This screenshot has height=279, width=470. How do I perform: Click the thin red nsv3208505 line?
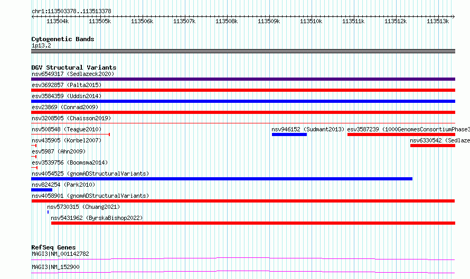tap(243, 123)
